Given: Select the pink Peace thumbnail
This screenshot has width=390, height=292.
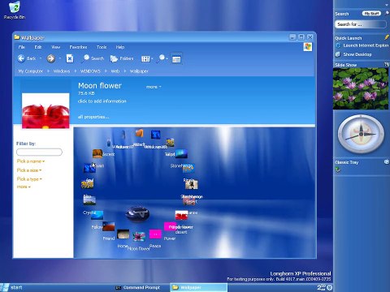Looking at the screenshot, I should pyautogui.click(x=155, y=234).
